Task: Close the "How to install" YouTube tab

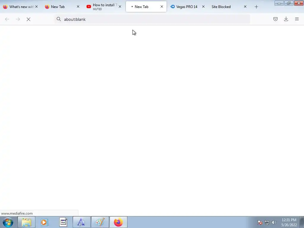Action: point(120,7)
